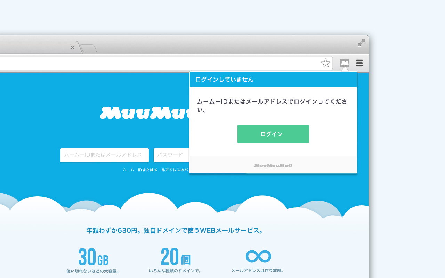Click the 20個 domains figure

pyautogui.click(x=176, y=257)
